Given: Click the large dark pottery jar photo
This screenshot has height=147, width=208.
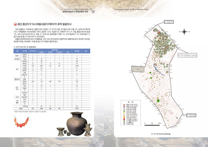Looking at the screenshot, I should coord(77,124).
